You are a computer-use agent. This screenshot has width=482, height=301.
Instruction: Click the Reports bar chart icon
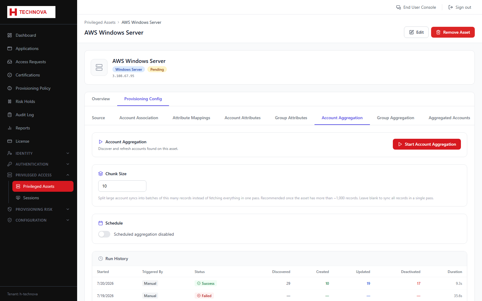[10, 128]
